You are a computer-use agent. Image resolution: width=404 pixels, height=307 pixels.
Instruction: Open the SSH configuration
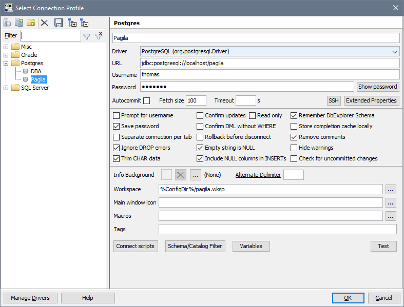334,100
